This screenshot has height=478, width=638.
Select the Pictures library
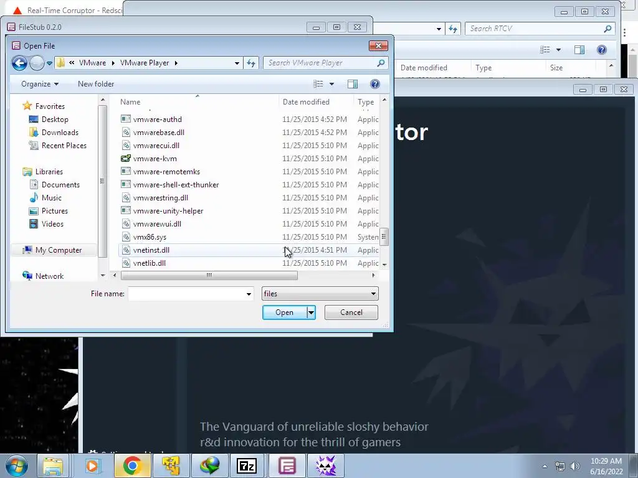pyautogui.click(x=54, y=211)
